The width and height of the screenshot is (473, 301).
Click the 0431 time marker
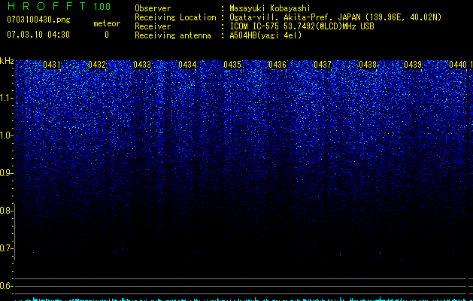(x=52, y=65)
